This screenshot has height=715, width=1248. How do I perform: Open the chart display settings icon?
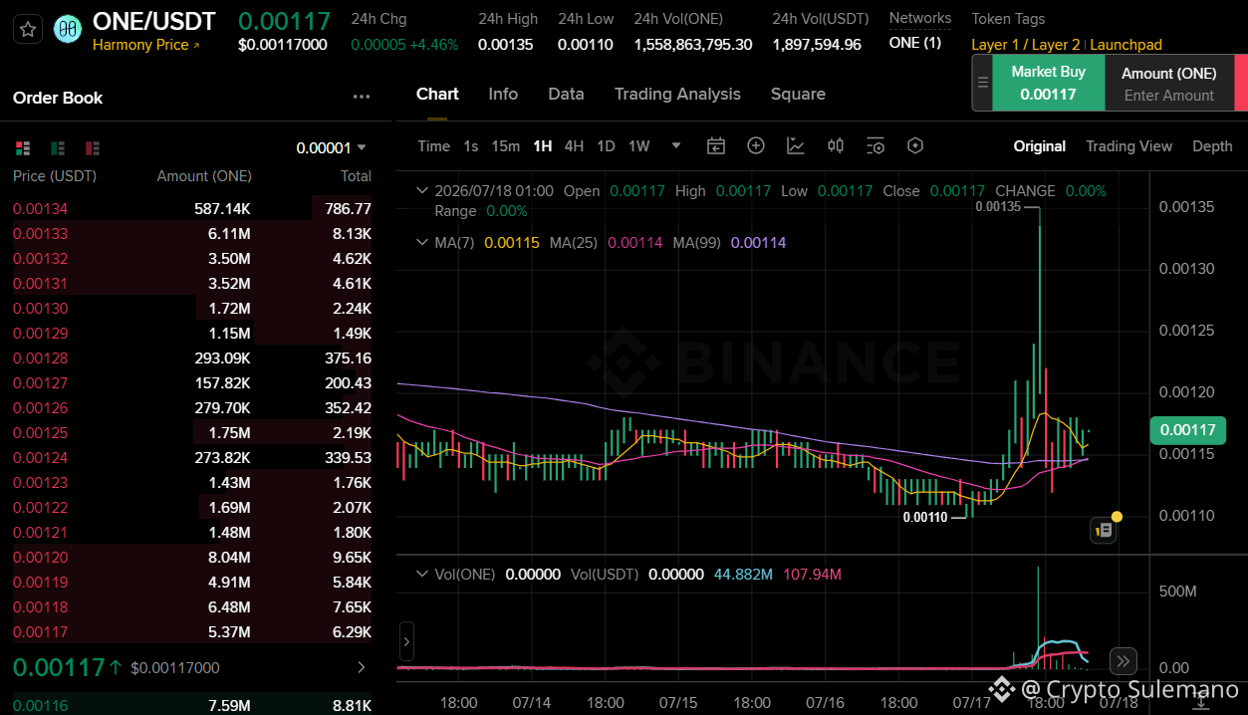click(875, 146)
